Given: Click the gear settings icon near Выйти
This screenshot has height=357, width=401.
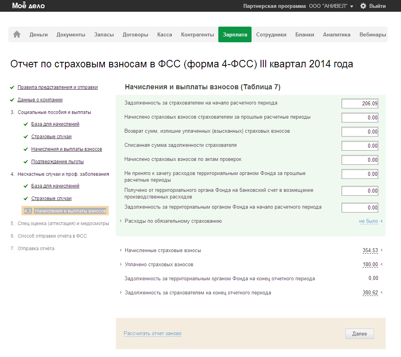Looking at the screenshot, I should [x=363, y=6].
